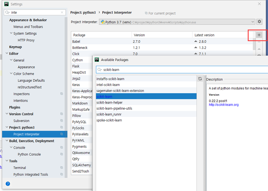
Task: Collapse Build, Execution, Deployment node
Action: pyautogui.click(x=7, y=140)
